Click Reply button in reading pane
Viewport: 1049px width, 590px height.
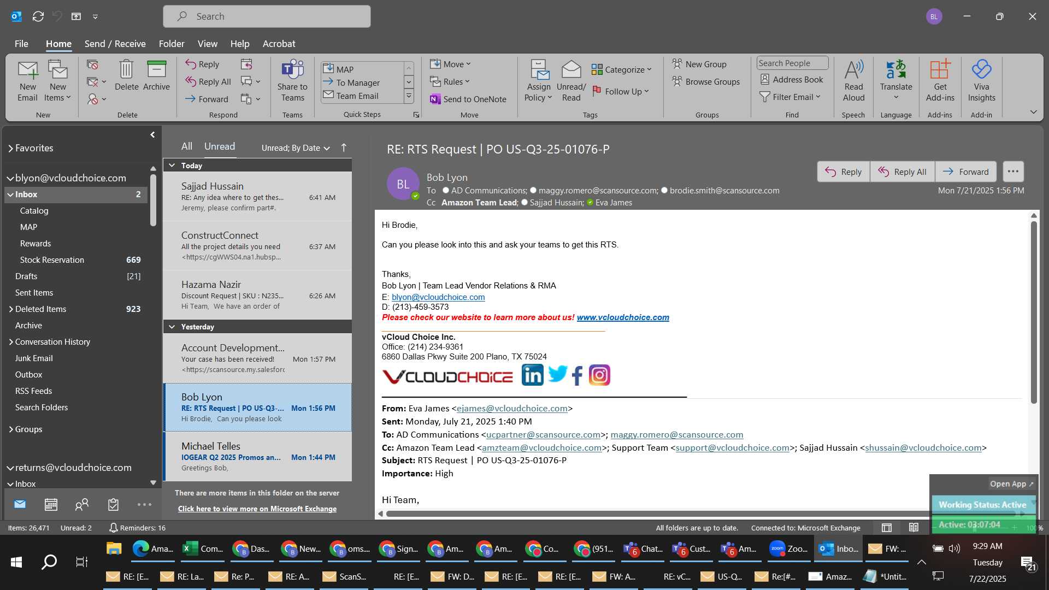pos(844,172)
